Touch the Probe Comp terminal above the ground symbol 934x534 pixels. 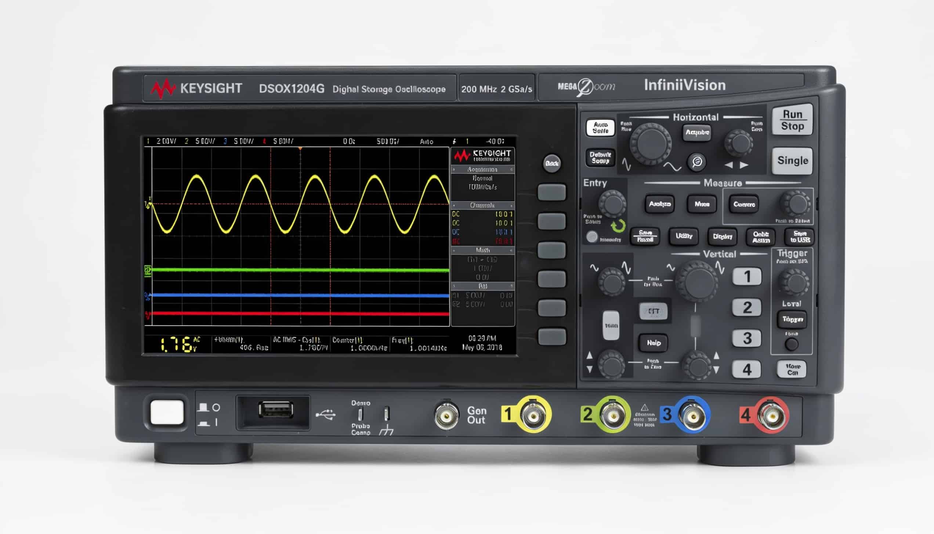coord(386,413)
